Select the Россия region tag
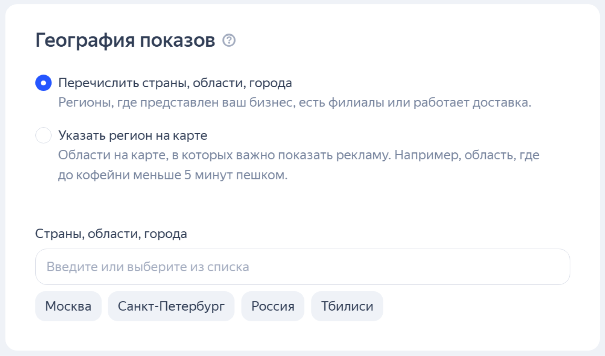 tap(273, 306)
